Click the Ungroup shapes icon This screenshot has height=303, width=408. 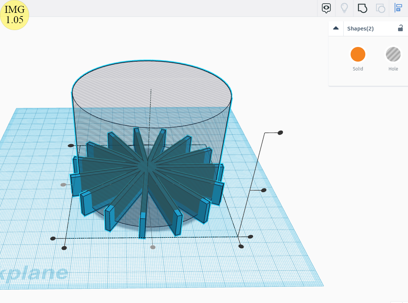380,8
